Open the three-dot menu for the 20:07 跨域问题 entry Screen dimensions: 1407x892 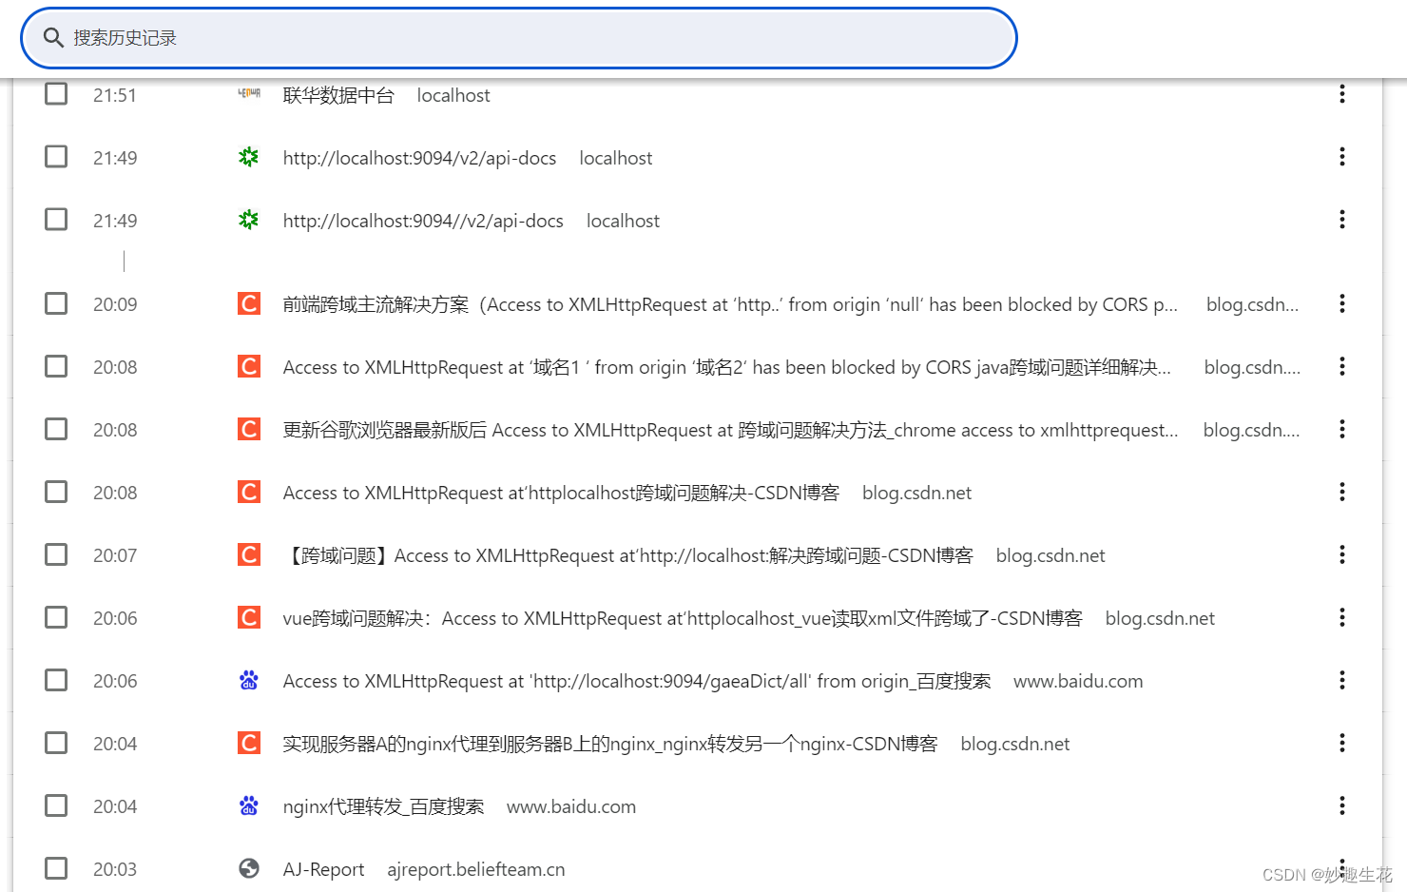(x=1341, y=554)
